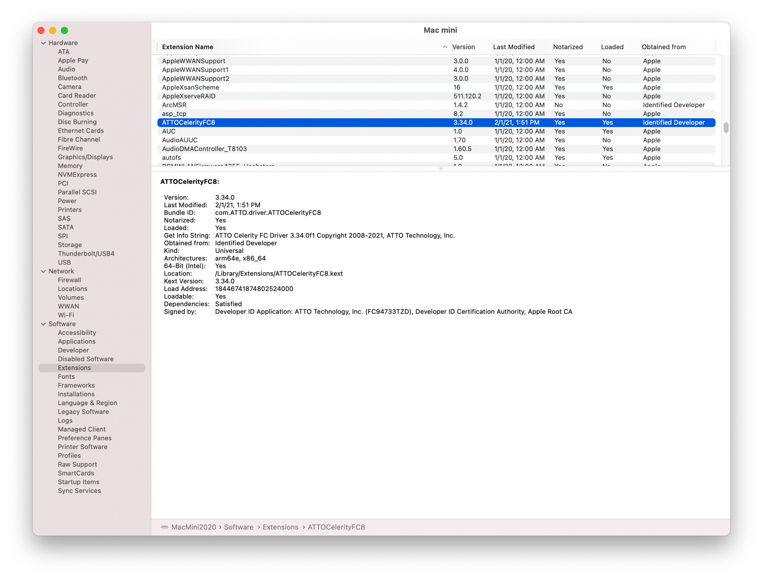Open Thunderbolt/USB4 in sidebar

[86, 254]
